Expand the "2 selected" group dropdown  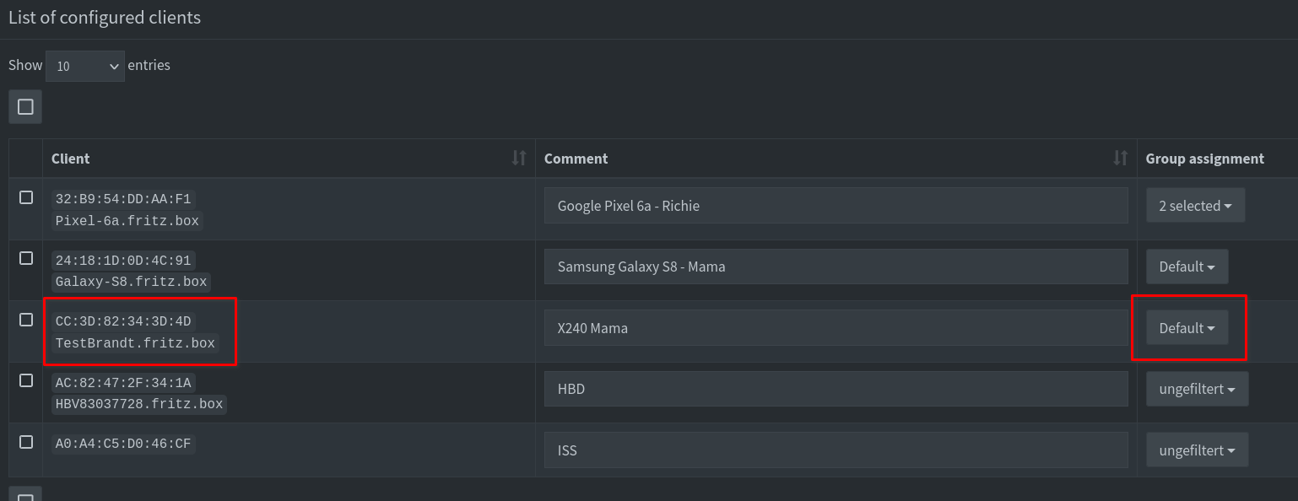pos(1195,206)
